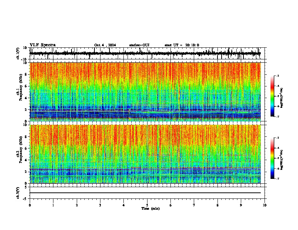Screen dimensions: 298x230
Task: Click the "7" tick on the Time axis
Action: (194, 205)
